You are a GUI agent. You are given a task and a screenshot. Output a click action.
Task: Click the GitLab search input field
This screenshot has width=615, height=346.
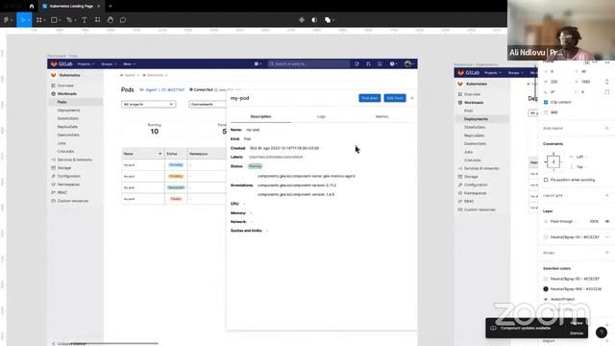pyautogui.click(x=308, y=64)
